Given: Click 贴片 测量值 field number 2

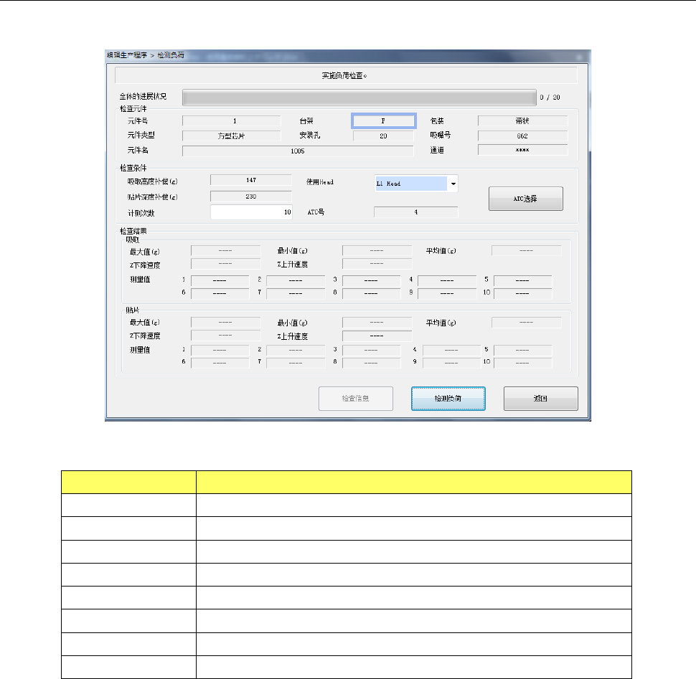Looking at the screenshot, I should [296, 351].
